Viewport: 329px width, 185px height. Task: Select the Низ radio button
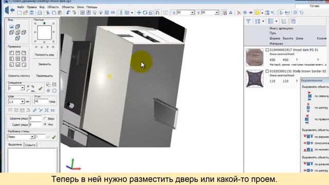tap(45, 124)
